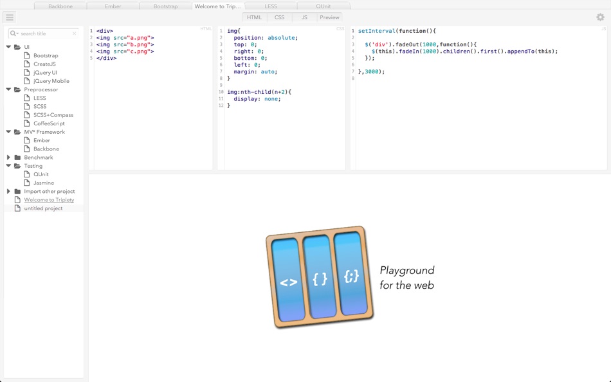Screen dimensions: 611x382
Task: Click the 'display: none;' line in CSS
Action: (x=257, y=99)
